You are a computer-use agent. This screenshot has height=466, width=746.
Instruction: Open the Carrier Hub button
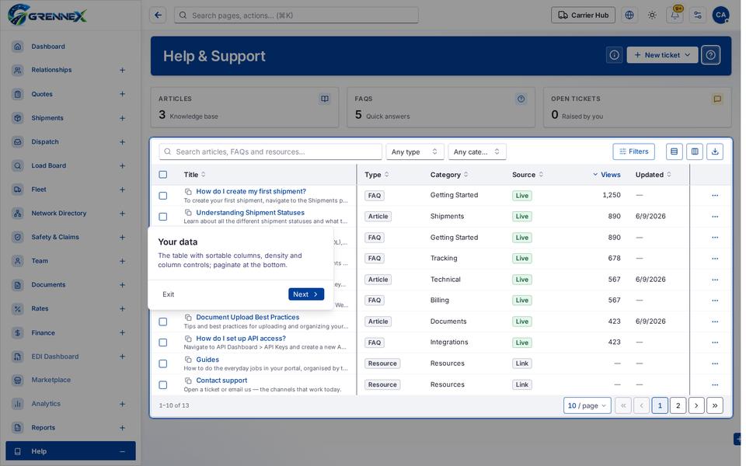coord(583,16)
